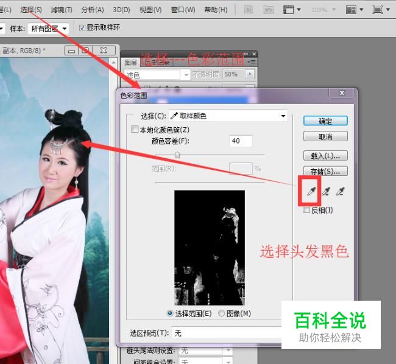Launch Mini Bridge from the Mb icon
The height and width of the screenshot is (364, 396).
268,10
